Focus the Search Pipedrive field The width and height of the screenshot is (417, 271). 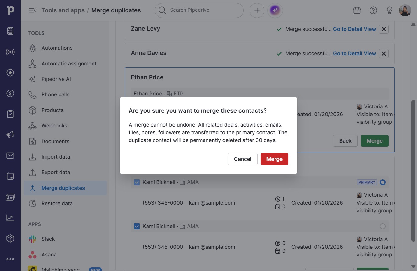199,10
